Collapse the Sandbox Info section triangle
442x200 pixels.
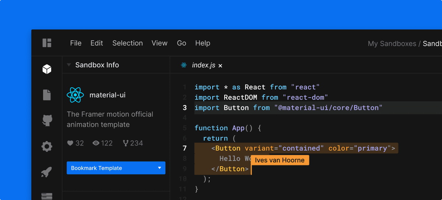pos(69,65)
